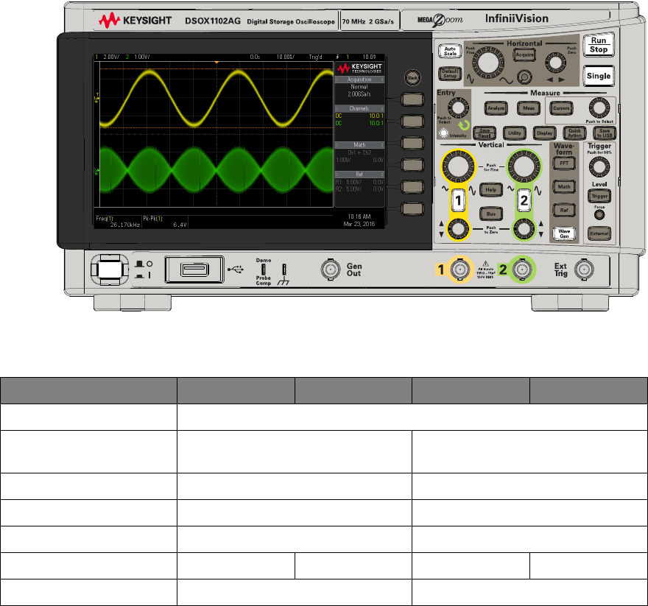Open the Acquire menu key
648x606 pixels.
[524, 54]
